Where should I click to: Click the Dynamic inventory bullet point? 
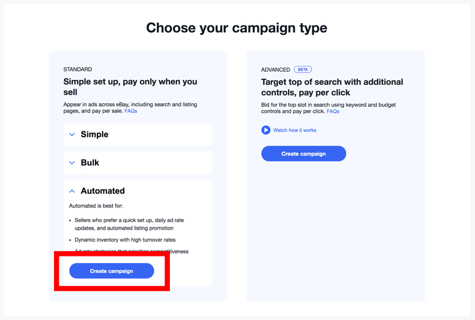[125, 240]
